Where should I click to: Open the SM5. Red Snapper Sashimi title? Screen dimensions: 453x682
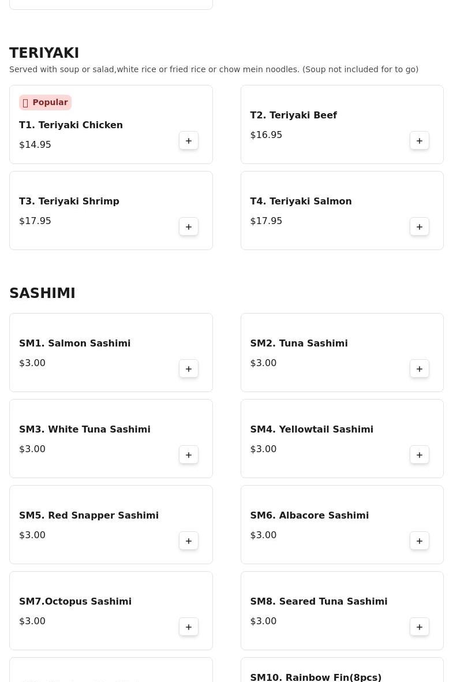click(x=89, y=515)
